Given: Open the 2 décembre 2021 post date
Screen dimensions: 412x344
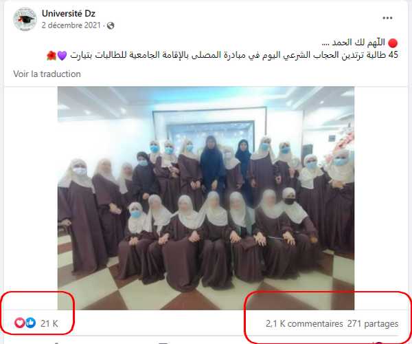Looking at the screenshot, I should tap(71, 25).
